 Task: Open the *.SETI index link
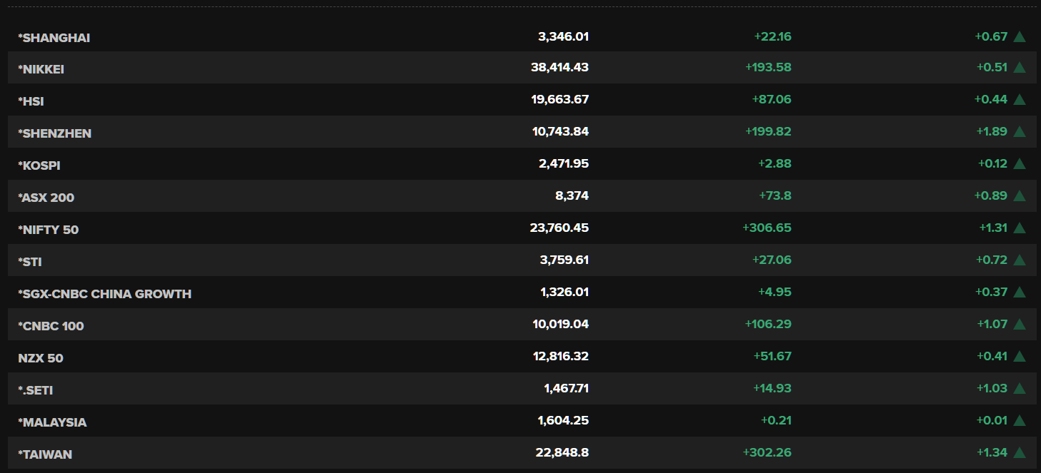(x=36, y=390)
